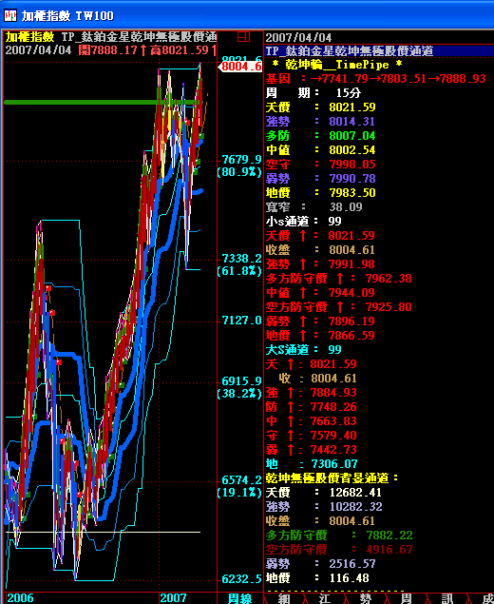Click the 2006 label on time axis

tap(20, 598)
